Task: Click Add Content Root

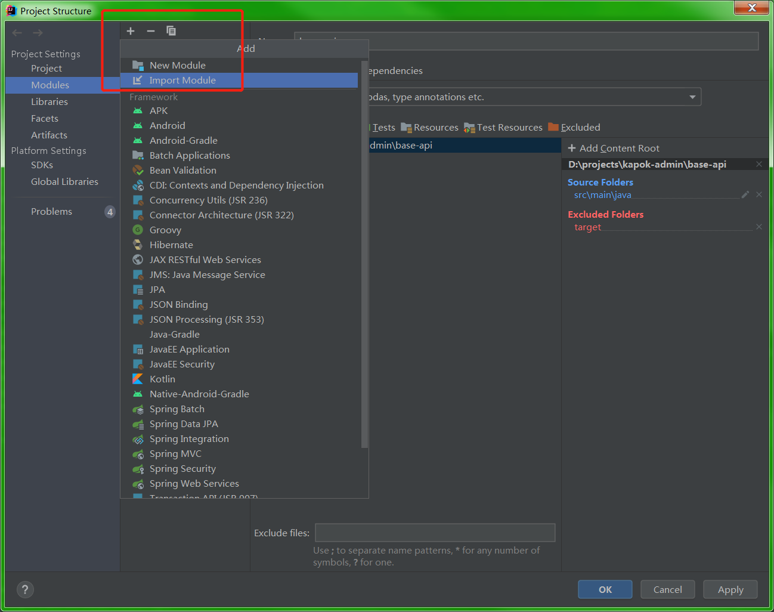Action: [x=614, y=149]
